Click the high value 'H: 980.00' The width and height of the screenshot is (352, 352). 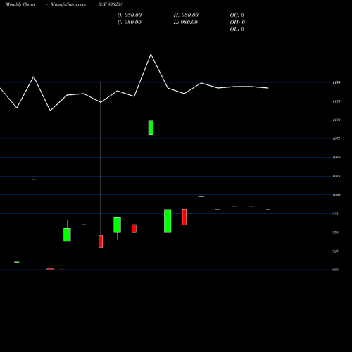(x=186, y=15)
